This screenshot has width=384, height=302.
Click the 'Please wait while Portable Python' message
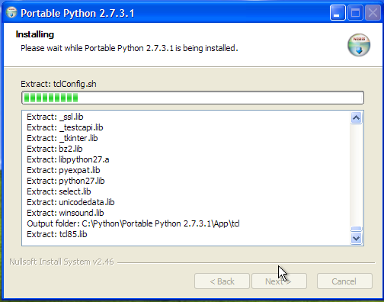point(130,48)
